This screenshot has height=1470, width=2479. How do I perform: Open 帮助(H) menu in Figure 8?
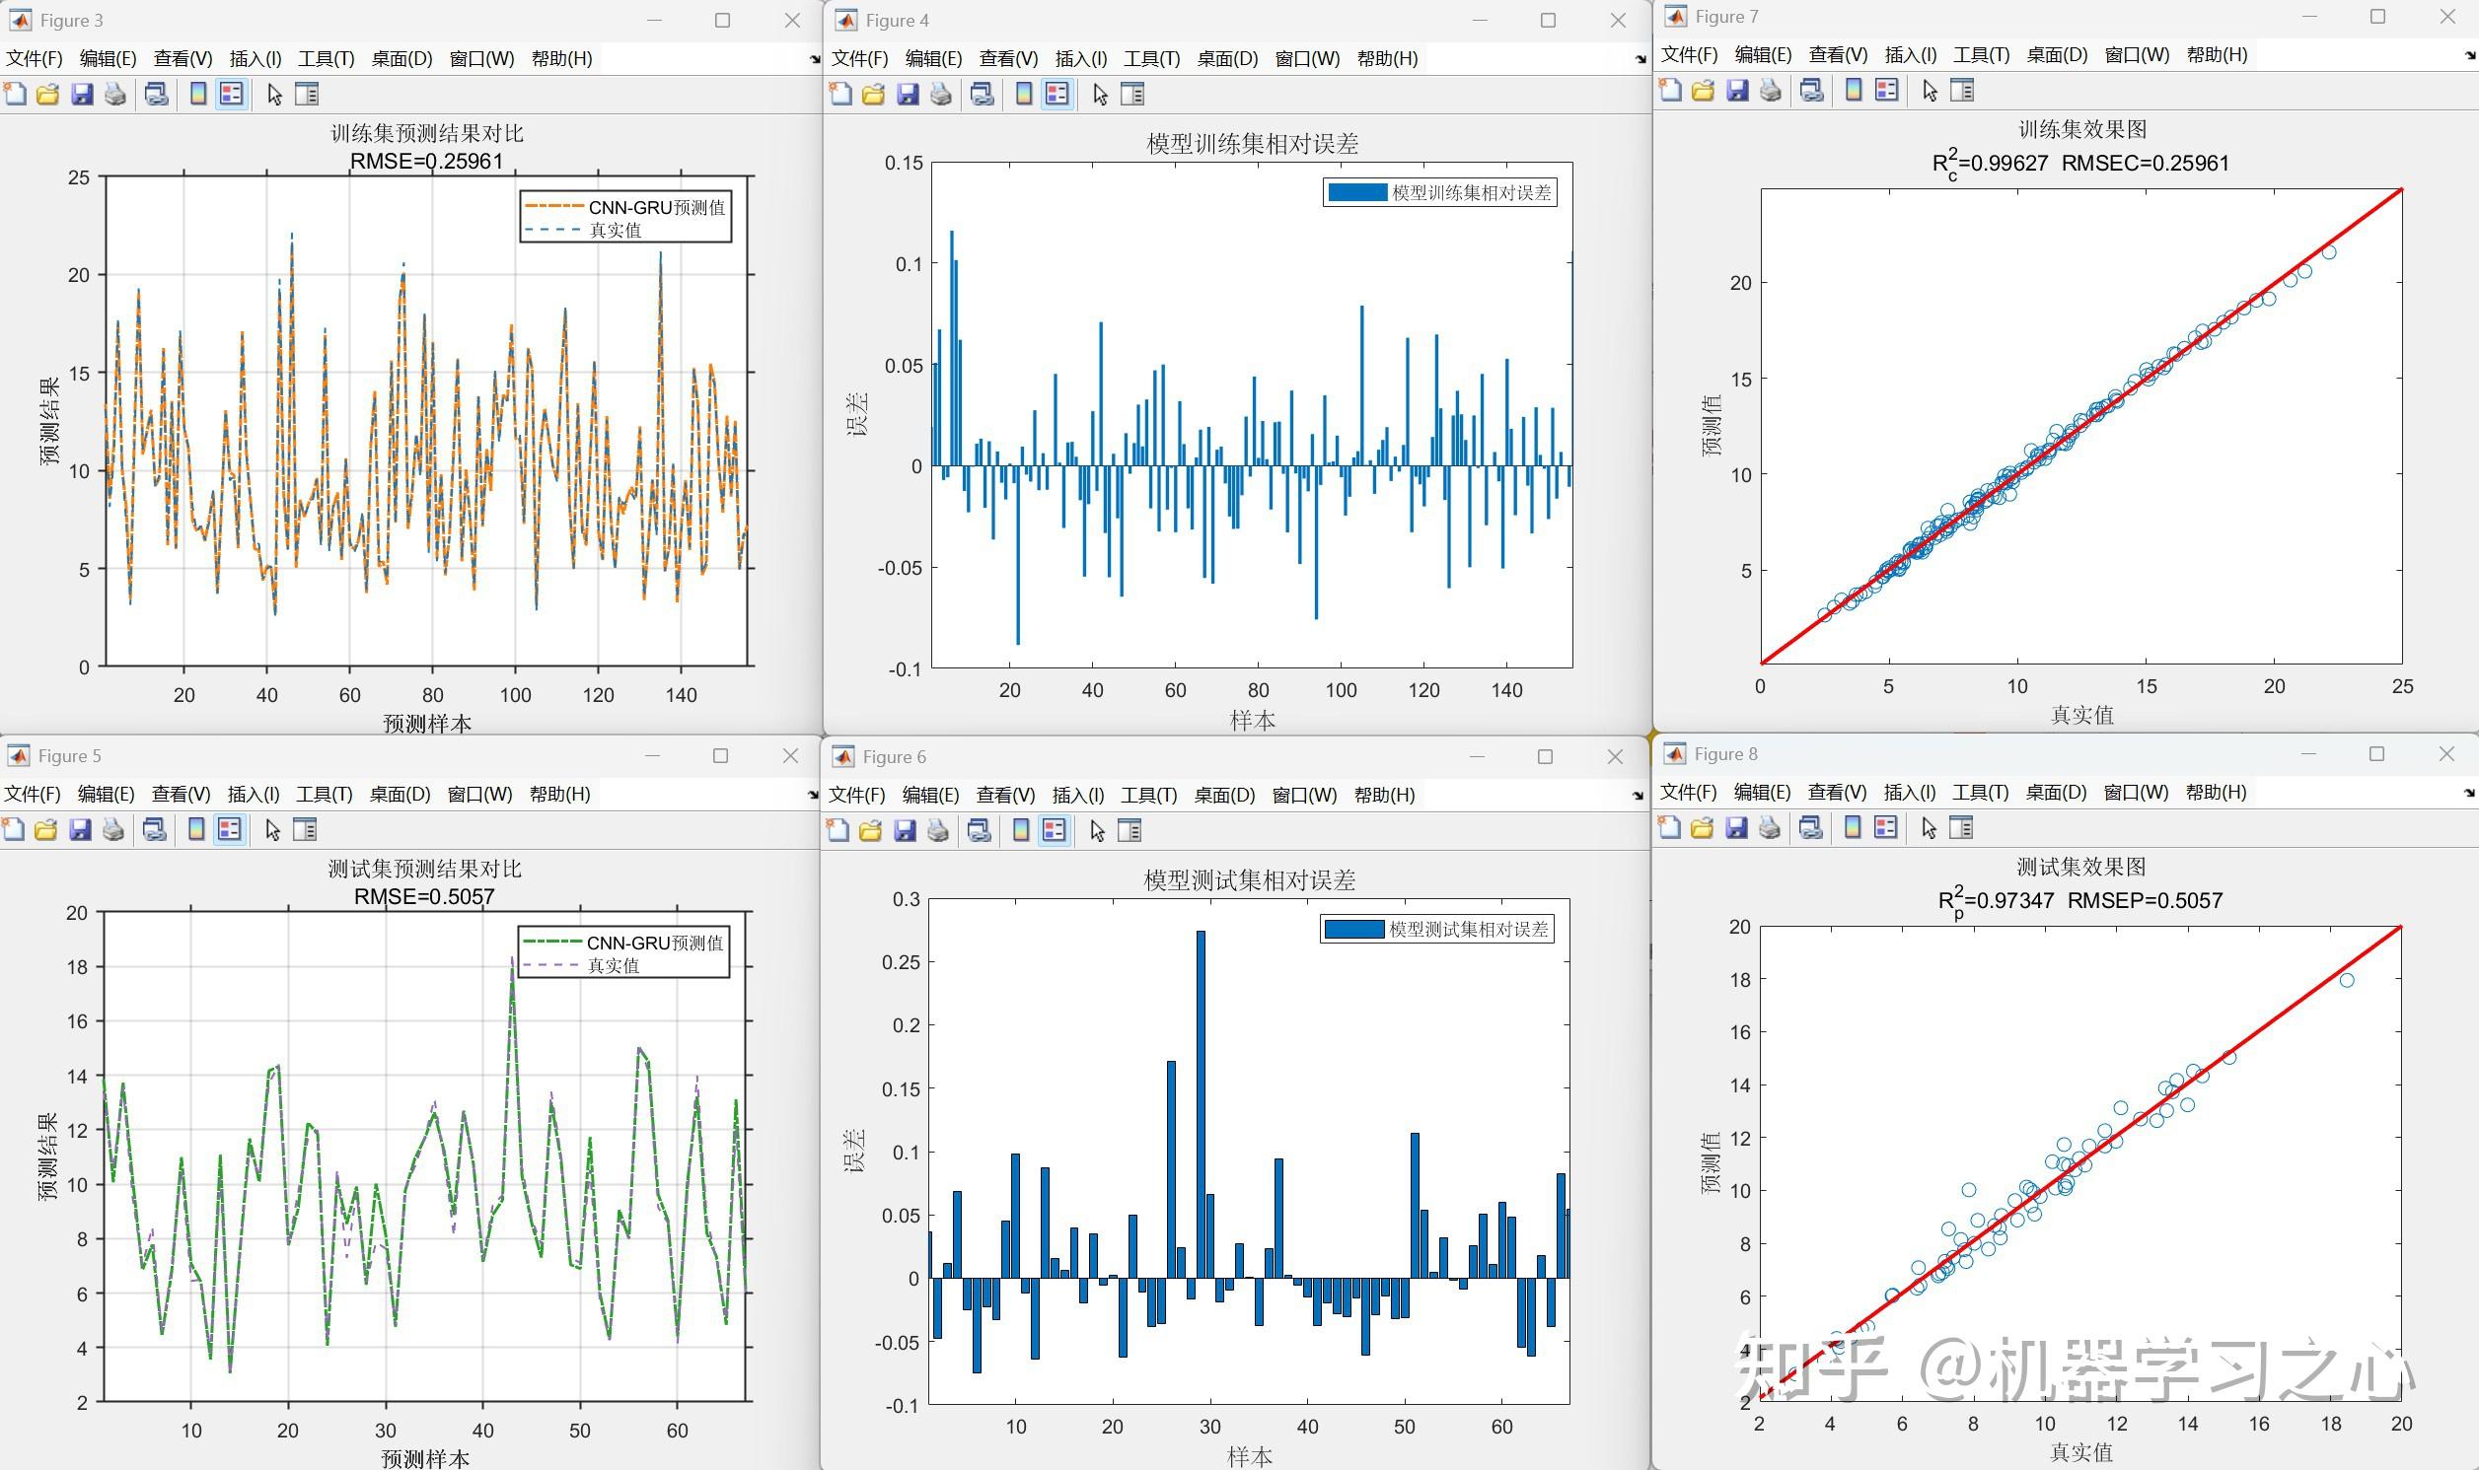tap(2216, 792)
